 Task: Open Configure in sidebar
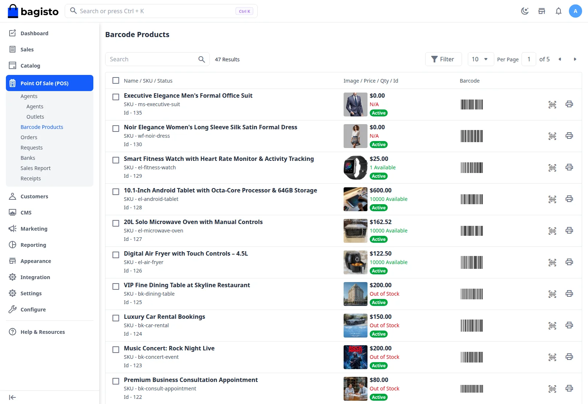50,310
